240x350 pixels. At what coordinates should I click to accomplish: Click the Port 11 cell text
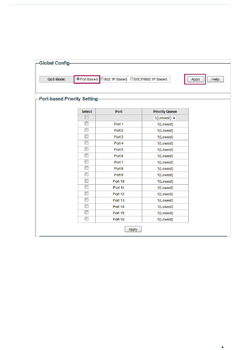point(118,188)
